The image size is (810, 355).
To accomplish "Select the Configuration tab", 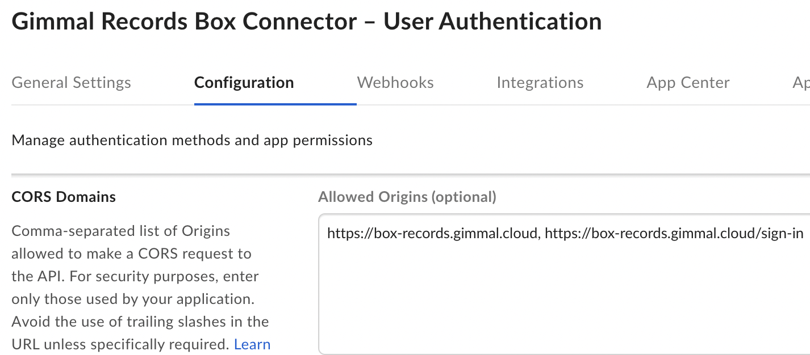I will pos(244,83).
